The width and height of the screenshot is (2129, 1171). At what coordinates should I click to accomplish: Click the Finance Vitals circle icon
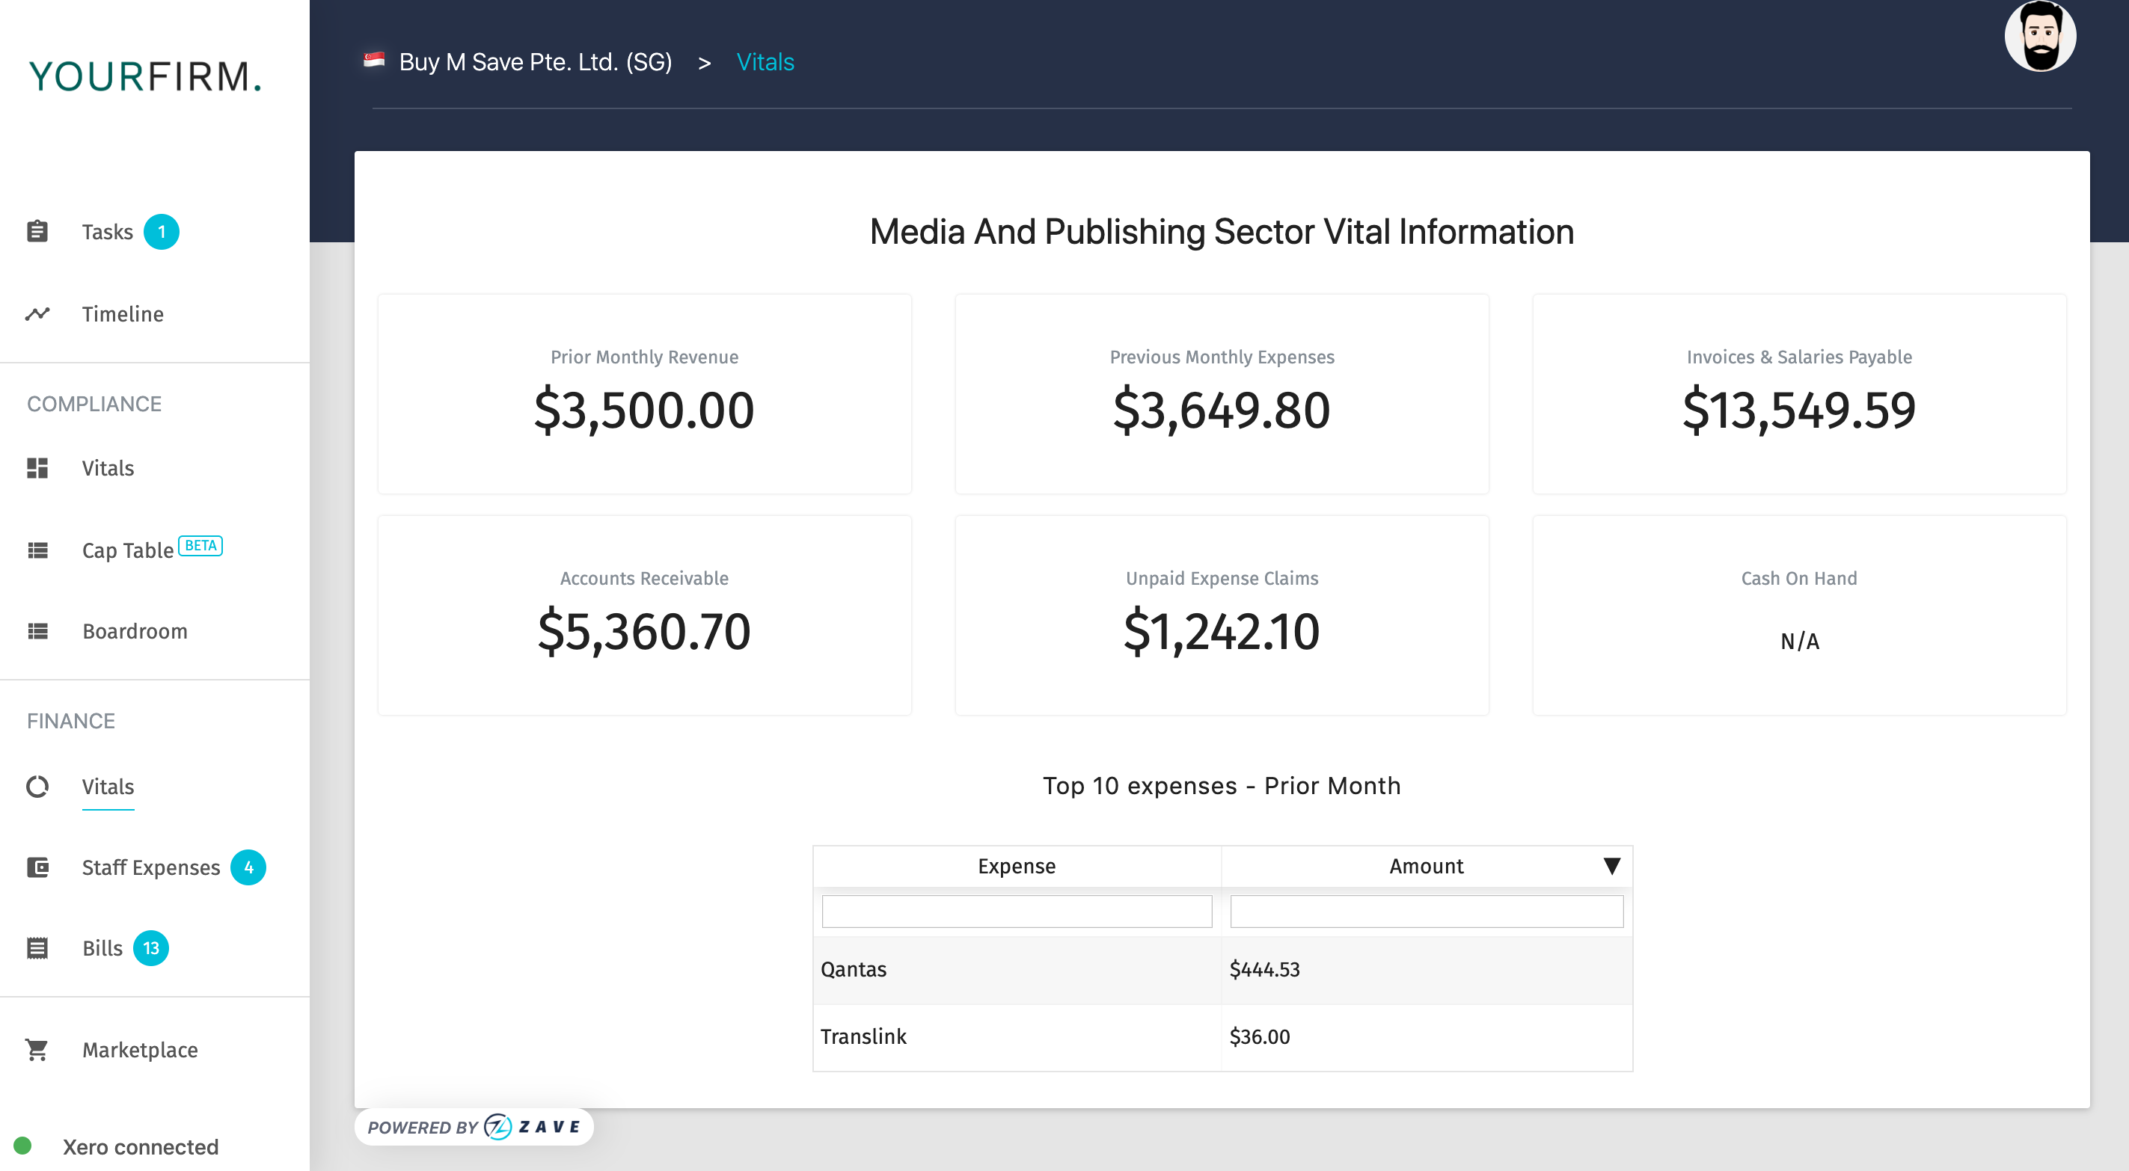(x=37, y=787)
